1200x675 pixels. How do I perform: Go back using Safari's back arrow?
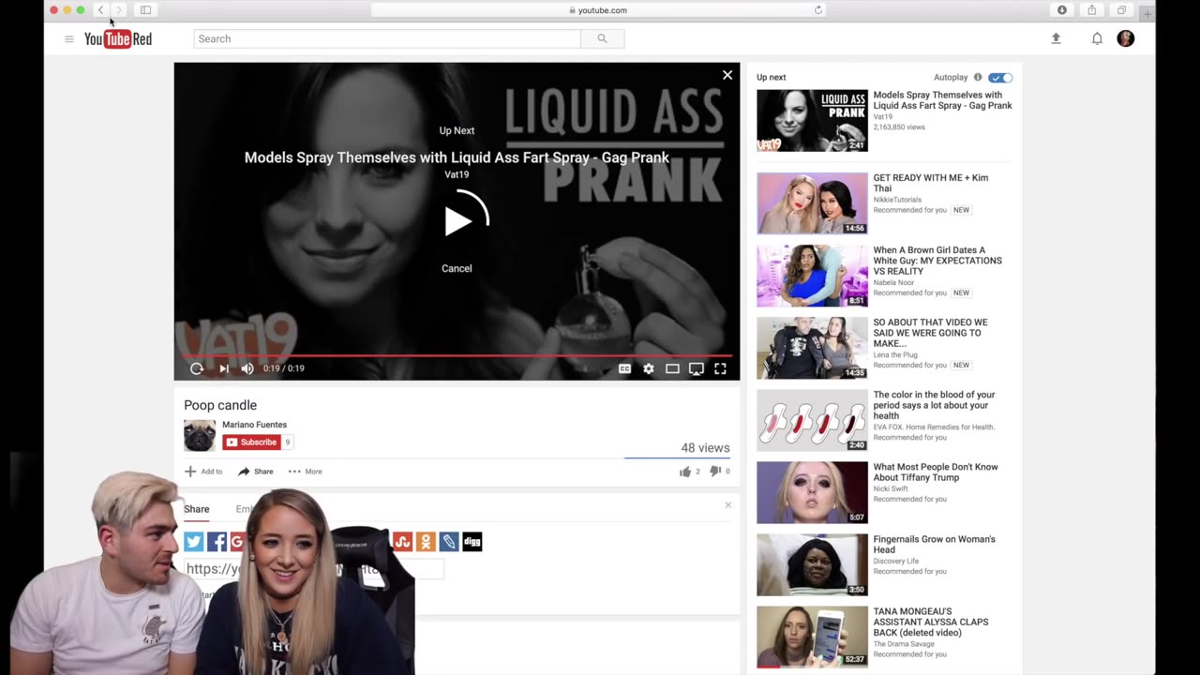100,10
